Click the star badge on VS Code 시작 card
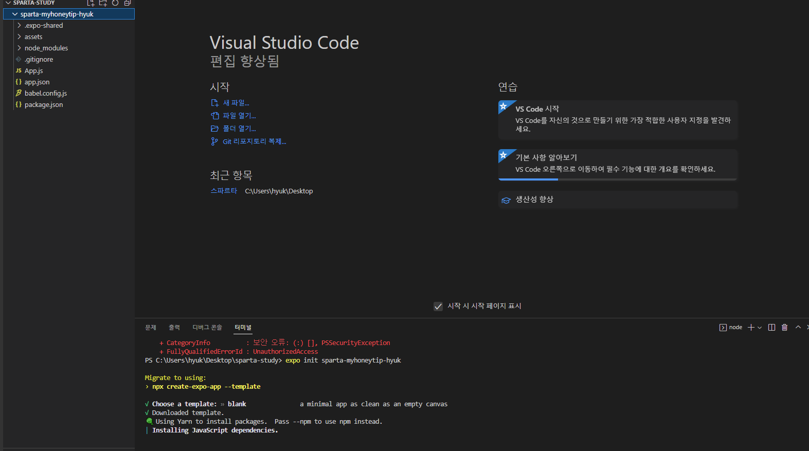This screenshot has height=451, width=809. click(x=504, y=106)
